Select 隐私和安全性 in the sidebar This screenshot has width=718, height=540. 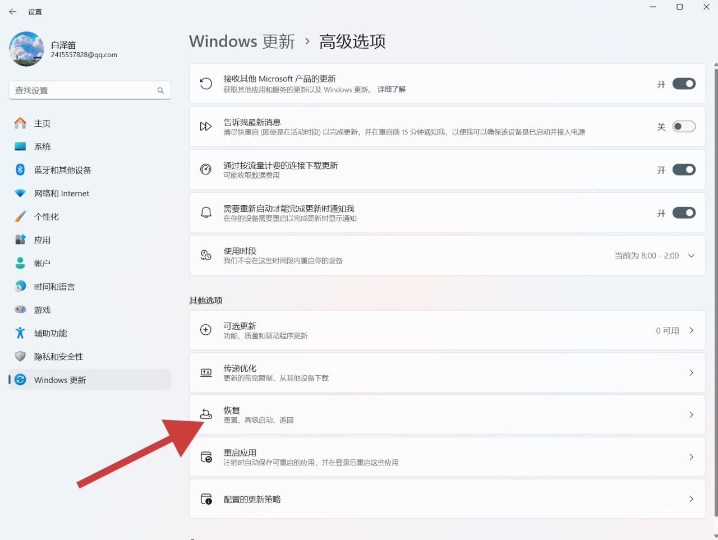(90, 357)
